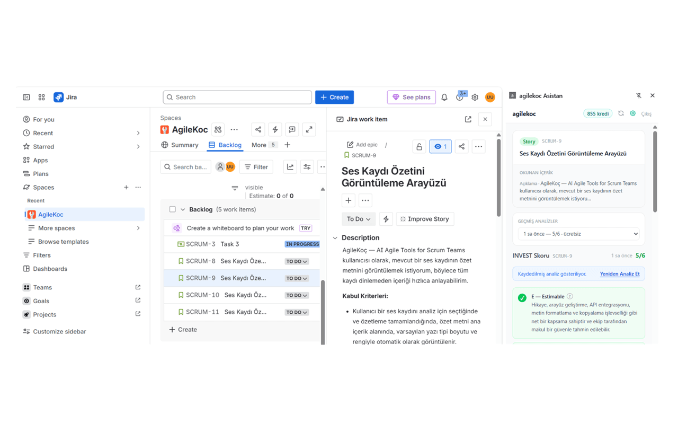This screenshot has width=678, height=424.
Task: Open the insights chart icon in backlog toolbar
Action: (290, 167)
